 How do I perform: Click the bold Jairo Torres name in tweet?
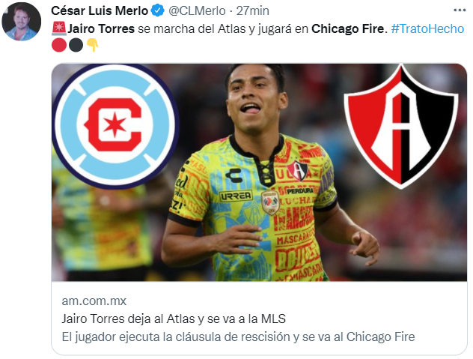(101, 28)
